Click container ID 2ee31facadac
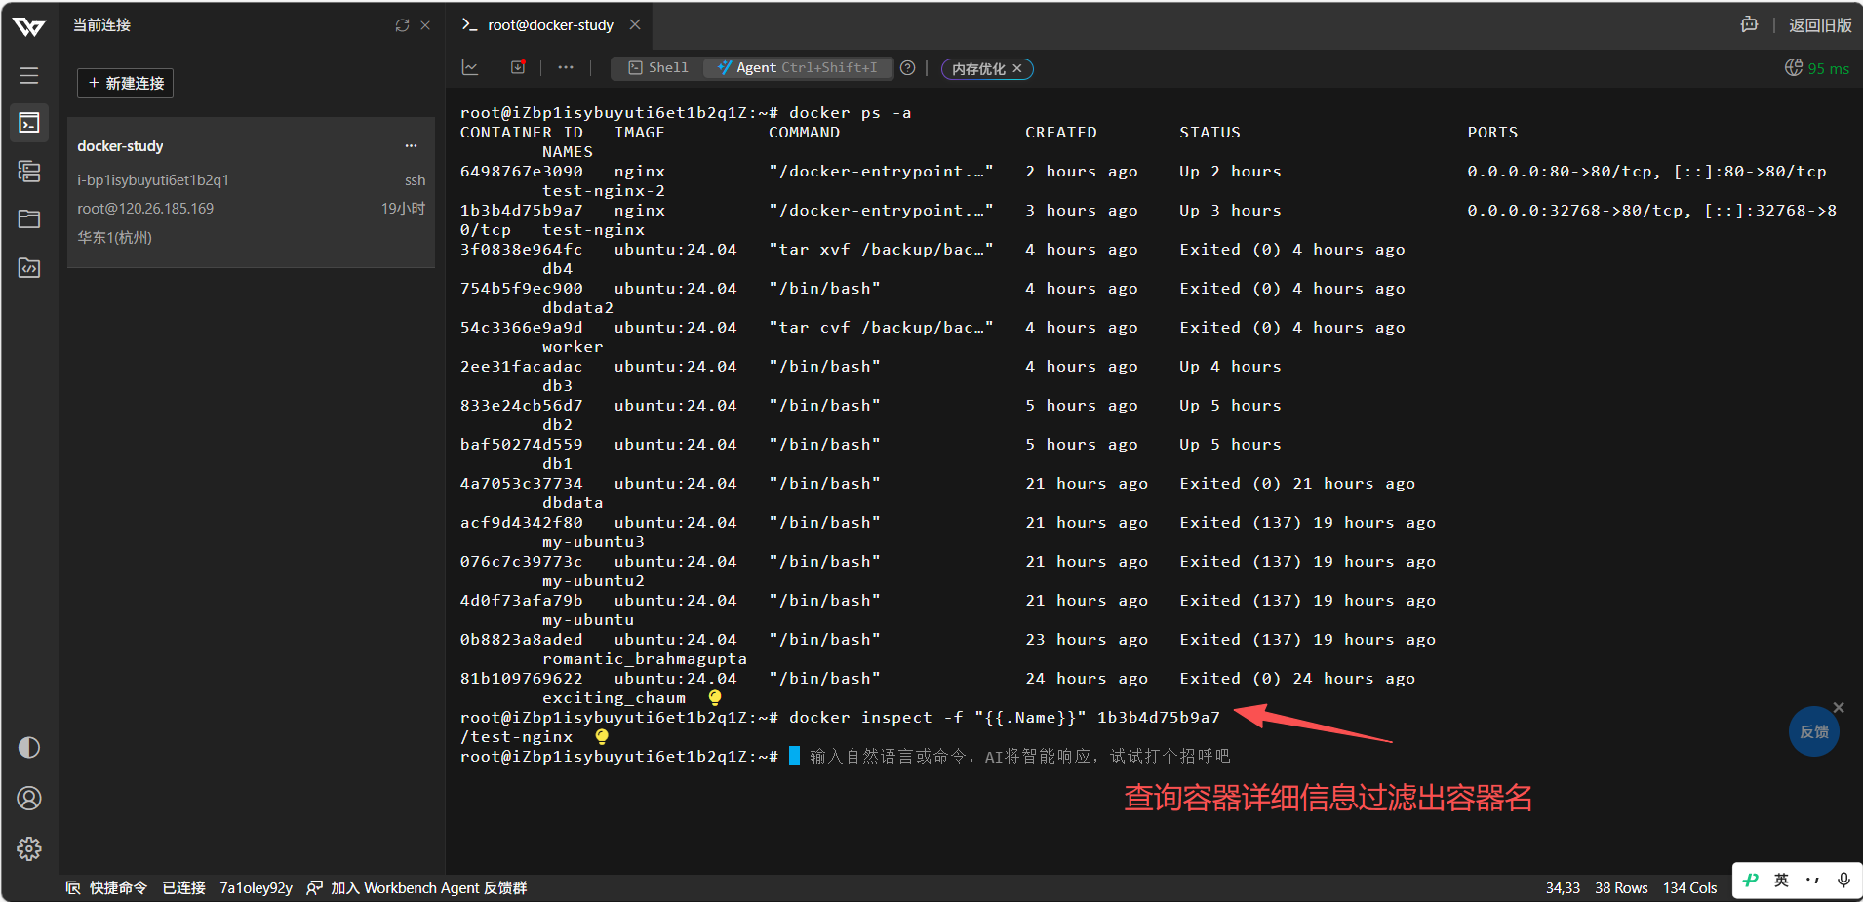Viewport: 1863px width, 902px height. point(522,367)
